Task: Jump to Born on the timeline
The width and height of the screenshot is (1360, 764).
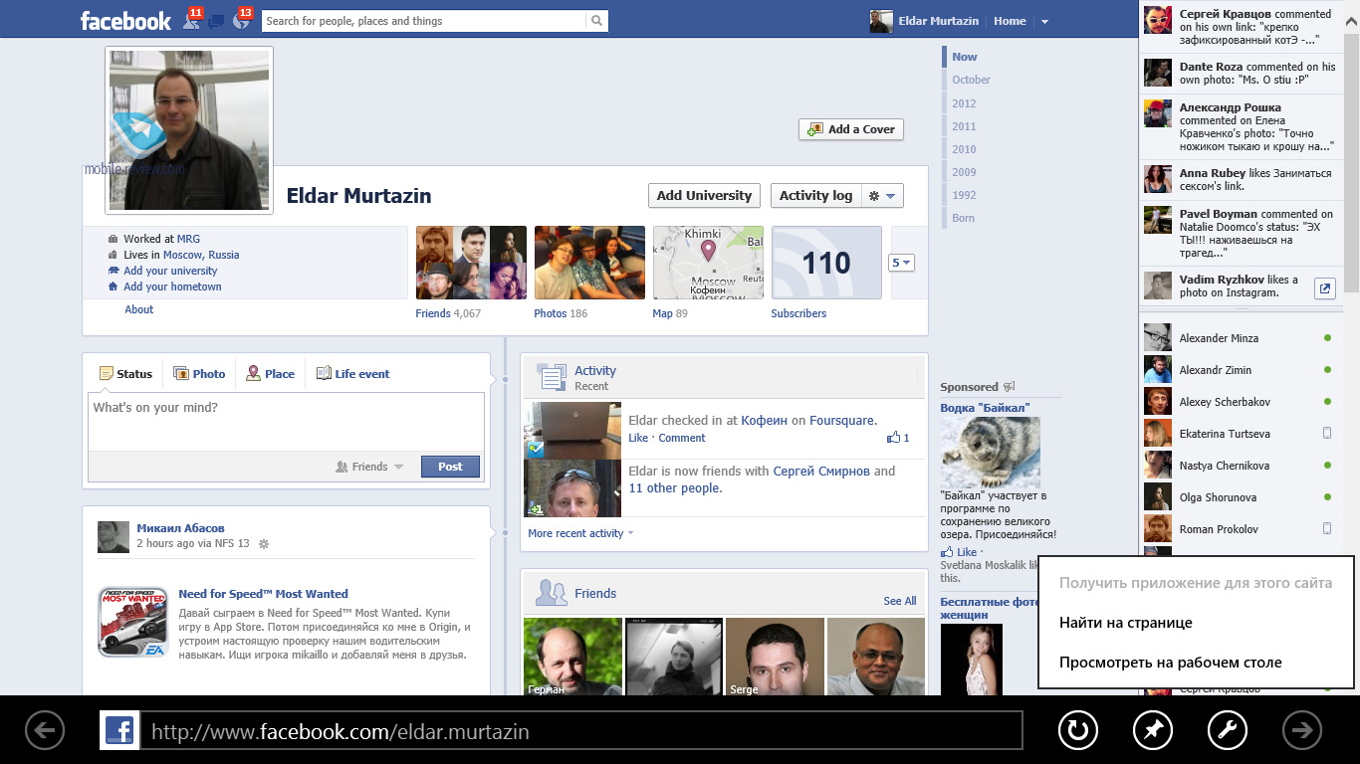Action: click(963, 218)
